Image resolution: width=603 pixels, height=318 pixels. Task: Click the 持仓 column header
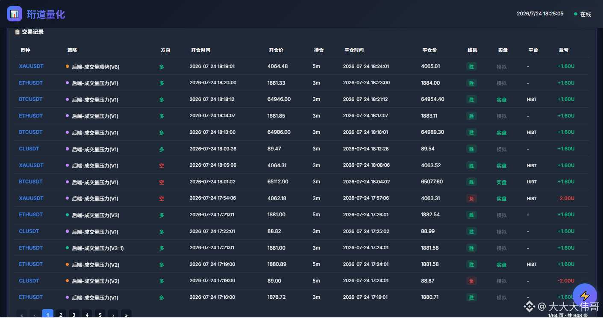tap(319, 50)
